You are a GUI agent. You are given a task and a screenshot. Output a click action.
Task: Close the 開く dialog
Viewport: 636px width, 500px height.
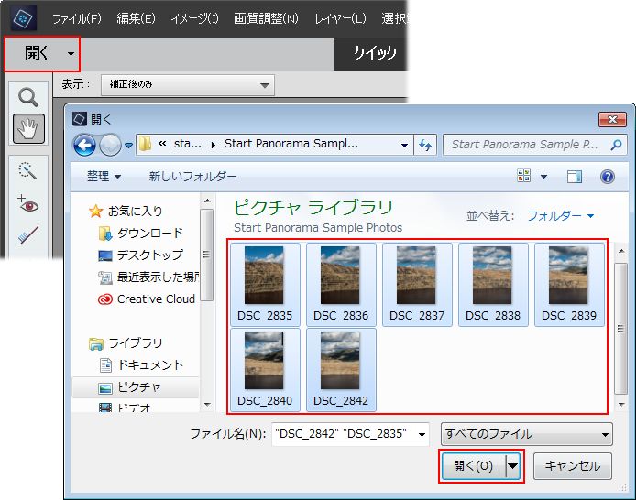(x=612, y=119)
